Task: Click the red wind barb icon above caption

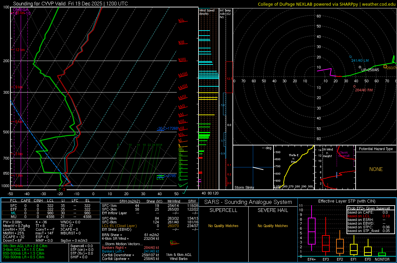Action: (175, 243)
